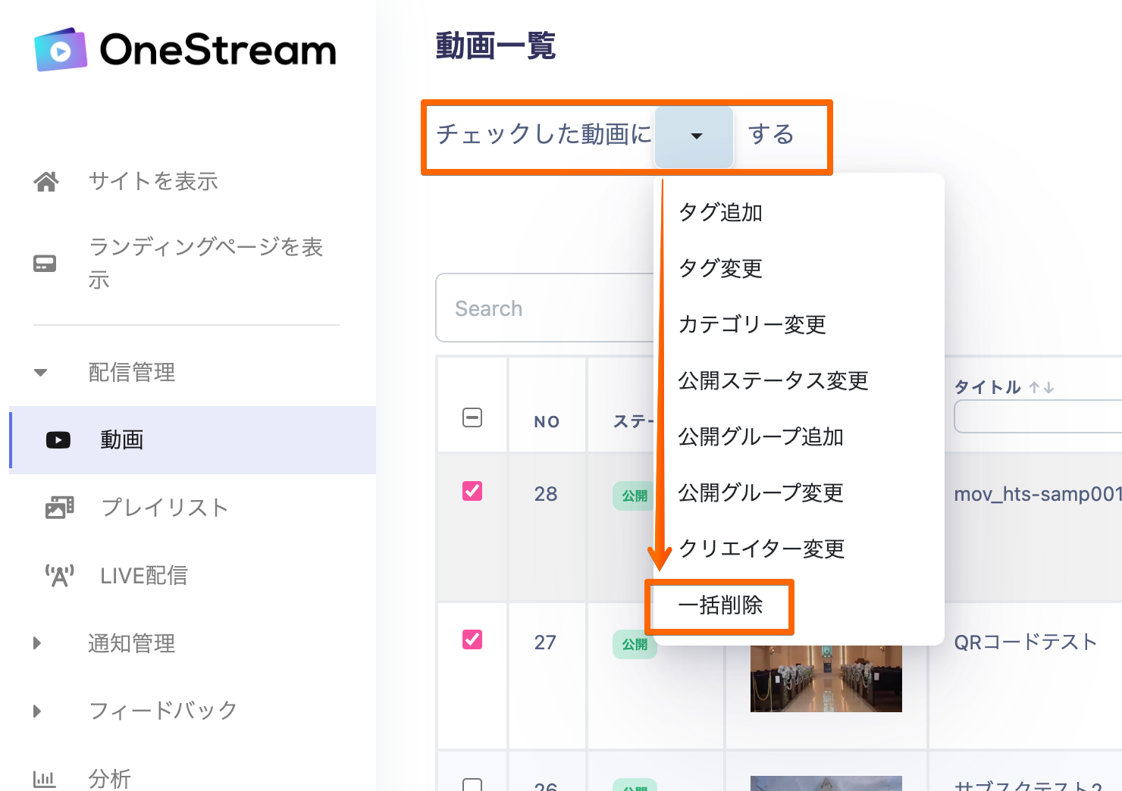Viewport: 1122px width, 791px height.
Task: Collapse the 配信管理 section arrow
Action: pos(40,372)
